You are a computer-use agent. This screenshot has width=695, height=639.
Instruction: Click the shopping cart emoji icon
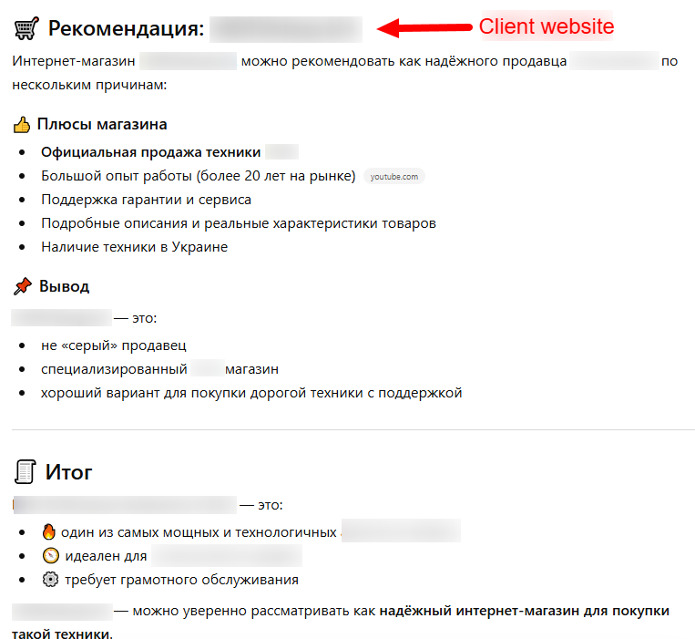tap(26, 28)
